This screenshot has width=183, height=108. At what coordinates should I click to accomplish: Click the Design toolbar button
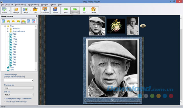25,10
